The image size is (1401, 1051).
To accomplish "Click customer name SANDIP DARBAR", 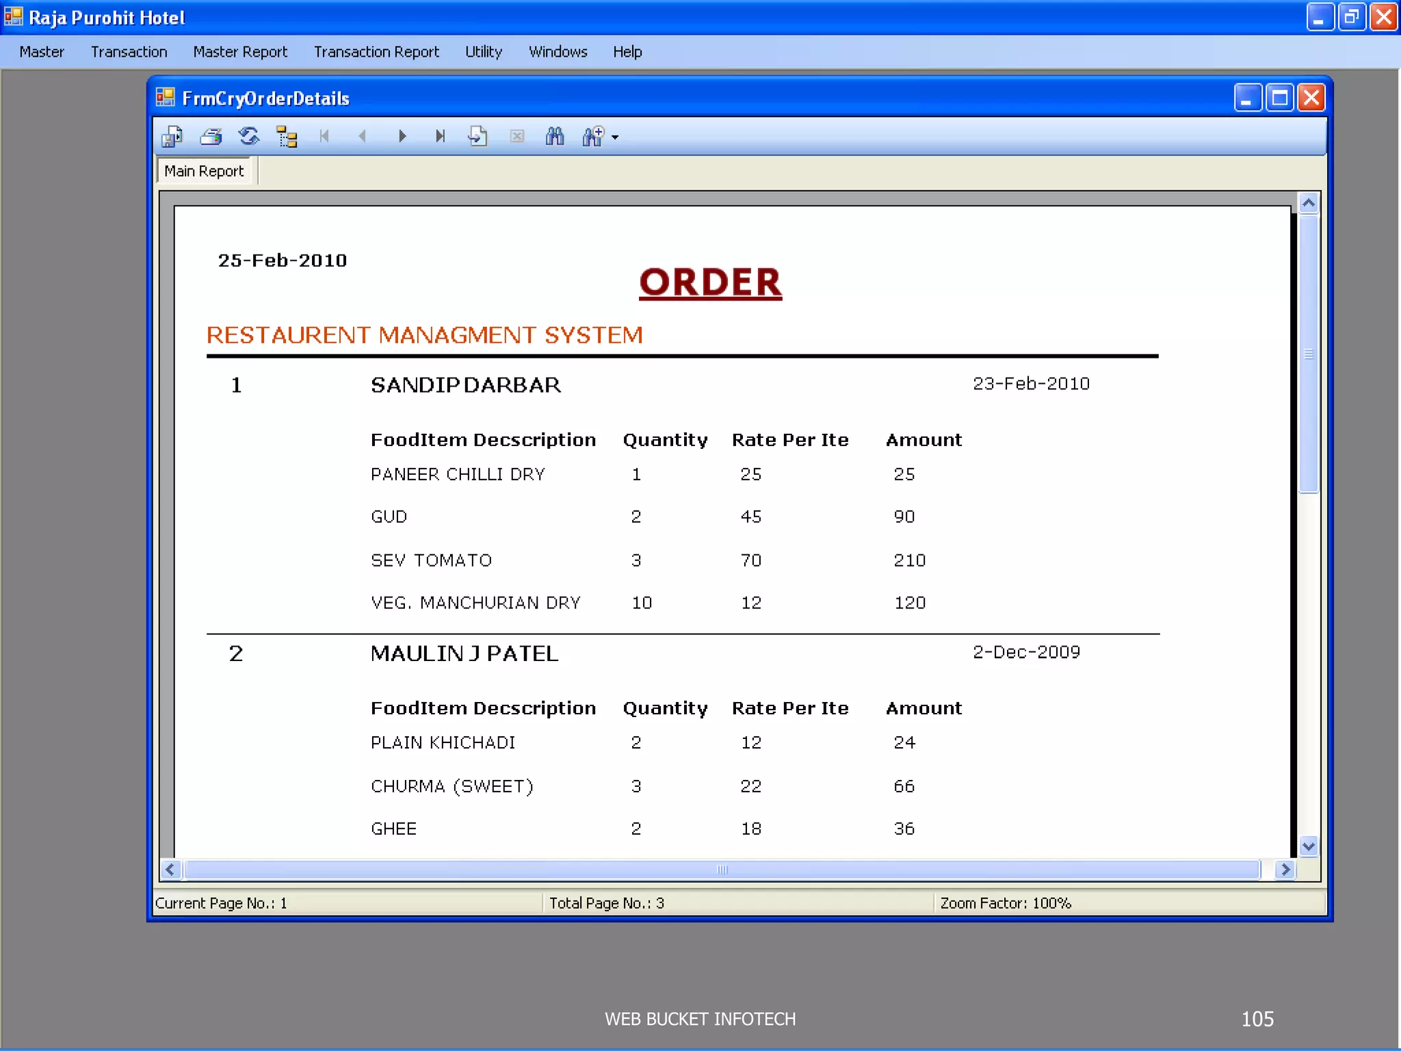I will tap(466, 385).
